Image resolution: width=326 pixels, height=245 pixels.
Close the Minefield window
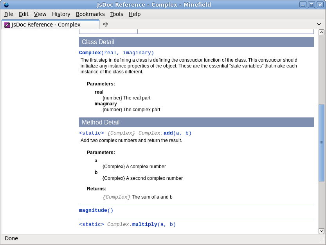[320, 5]
